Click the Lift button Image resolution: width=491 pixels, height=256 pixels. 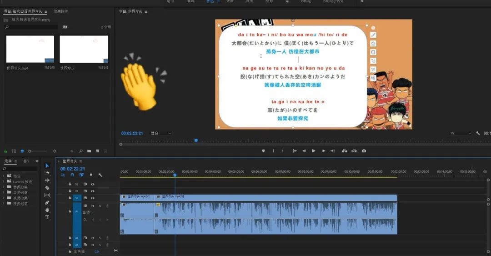coord(345,151)
